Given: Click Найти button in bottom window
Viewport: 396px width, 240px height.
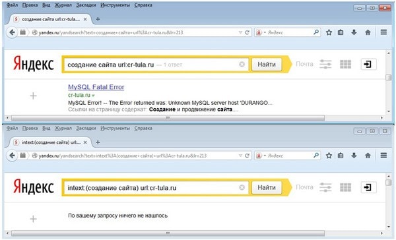Looking at the screenshot, I should [267, 187].
